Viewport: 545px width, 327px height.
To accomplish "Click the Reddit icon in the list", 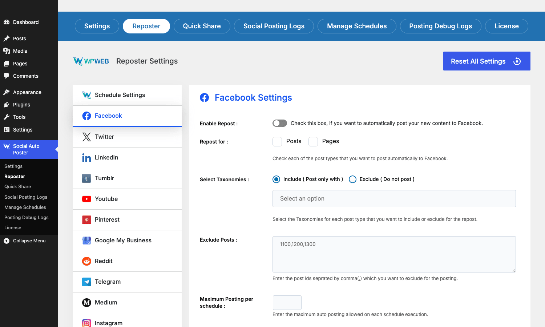I will tap(86, 261).
